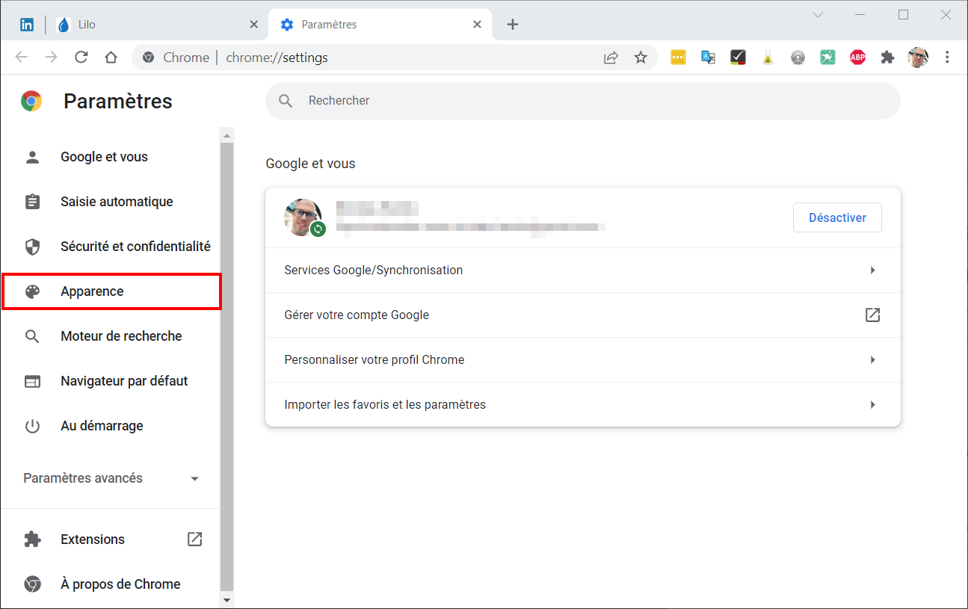Viewport: 968px width, 609px height.
Task: Focus the Rechercher settings search field
Action: [x=583, y=101]
